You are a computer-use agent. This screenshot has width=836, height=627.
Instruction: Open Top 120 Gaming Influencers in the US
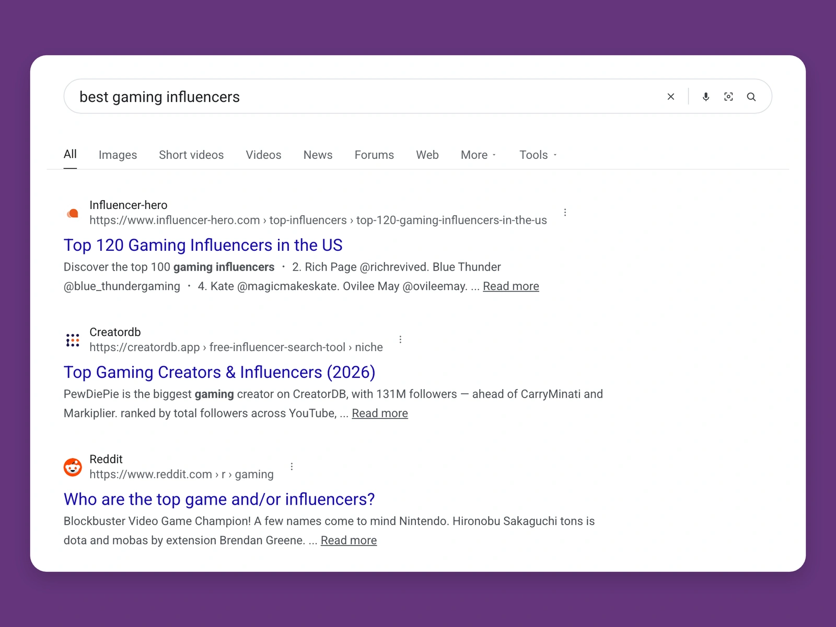click(203, 245)
